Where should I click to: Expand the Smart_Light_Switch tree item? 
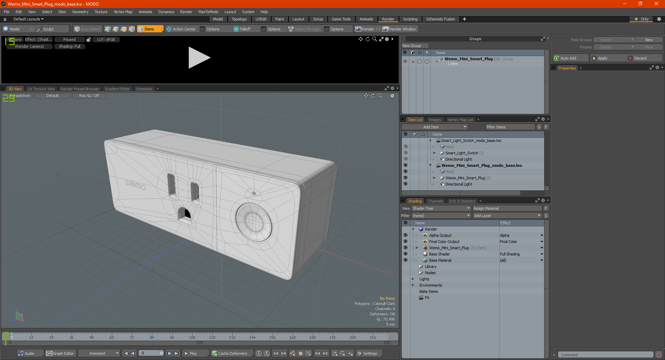[x=435, y=153]
